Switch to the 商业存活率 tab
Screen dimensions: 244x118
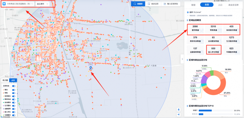(x=233, y=5)
